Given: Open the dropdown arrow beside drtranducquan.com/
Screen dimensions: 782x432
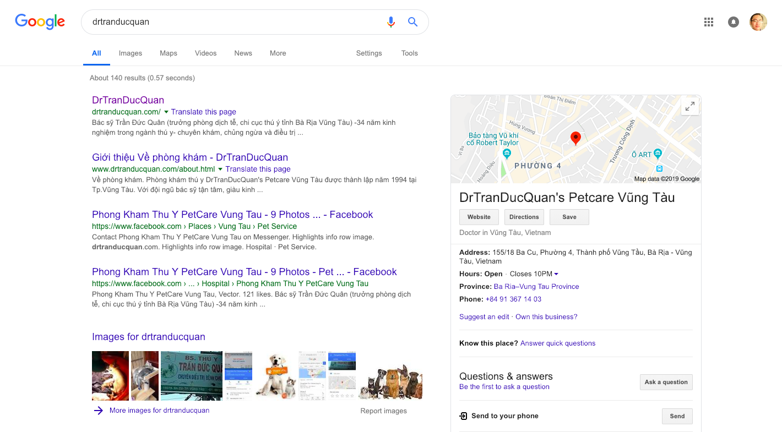Looking at the screenshot, I should point(166,112).
